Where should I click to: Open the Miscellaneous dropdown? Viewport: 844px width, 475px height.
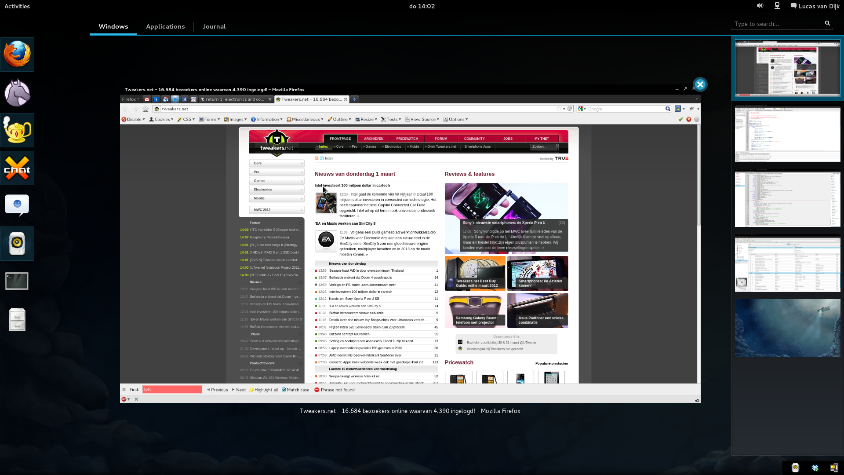[x=305, y=119]
